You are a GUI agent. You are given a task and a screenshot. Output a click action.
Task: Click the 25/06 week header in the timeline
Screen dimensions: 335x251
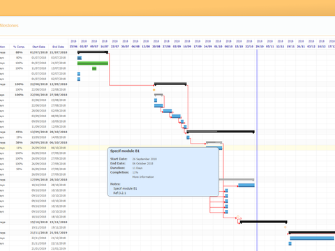(x=73, y=47)
